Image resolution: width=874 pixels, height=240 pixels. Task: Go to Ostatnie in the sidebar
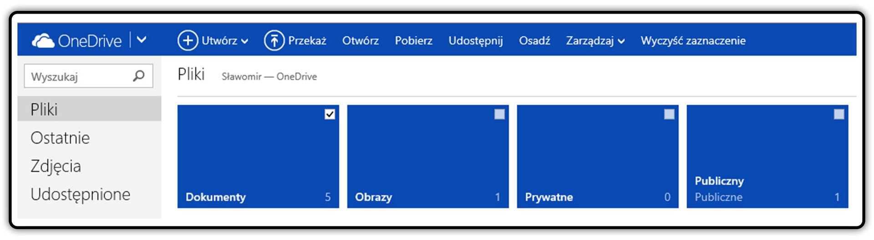click(60, 138)
